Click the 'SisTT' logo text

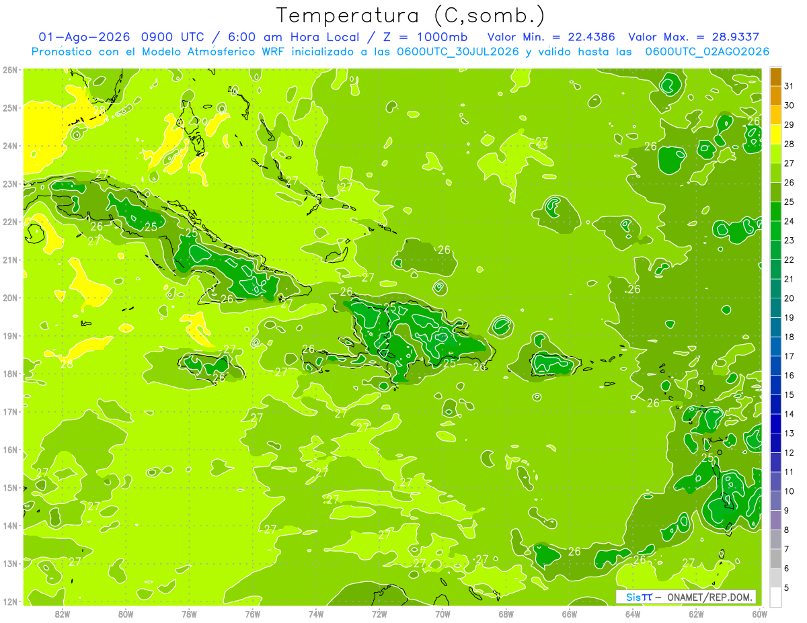[638, 597]
